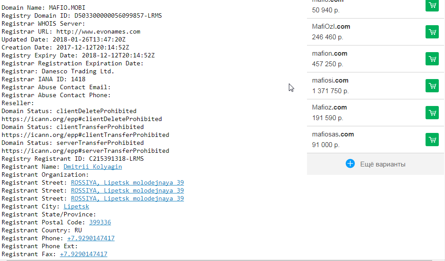Open postal code 399336 link
The width and height of the screenshot is (445, 261).
coord(100,223)
